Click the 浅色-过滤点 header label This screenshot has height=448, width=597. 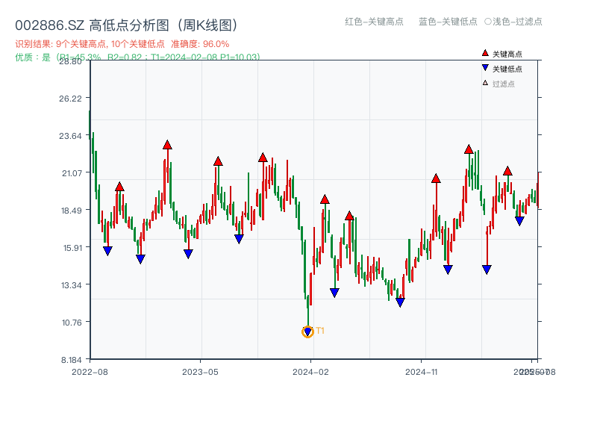(x=515, y=22)
